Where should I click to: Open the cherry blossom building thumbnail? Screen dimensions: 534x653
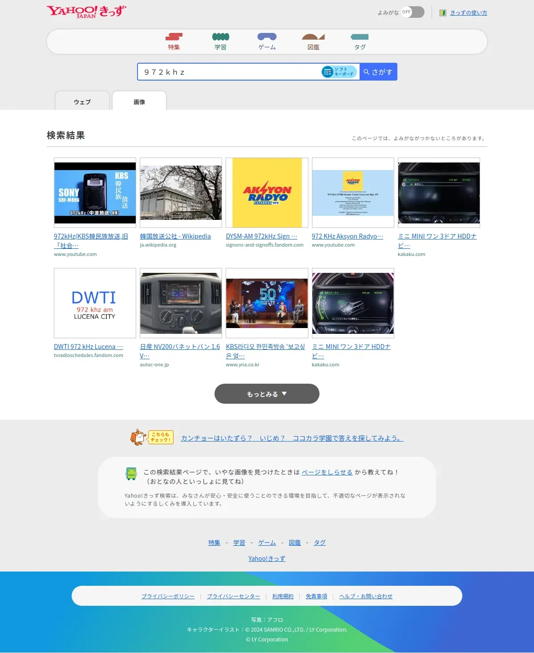click(181, 193)
